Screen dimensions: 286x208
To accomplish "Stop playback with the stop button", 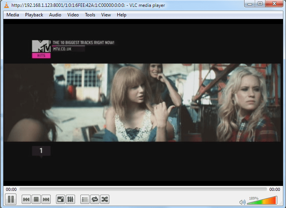I will pyautogui.click(x=36, y=199).
